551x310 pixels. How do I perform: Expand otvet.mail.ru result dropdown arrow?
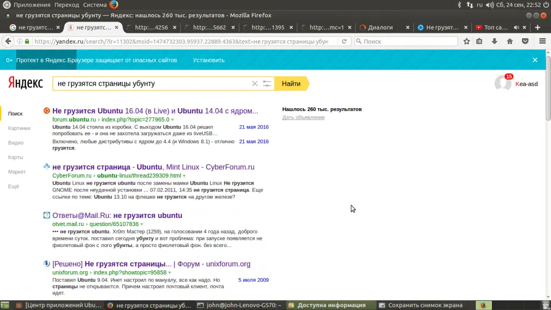[142, 224]
